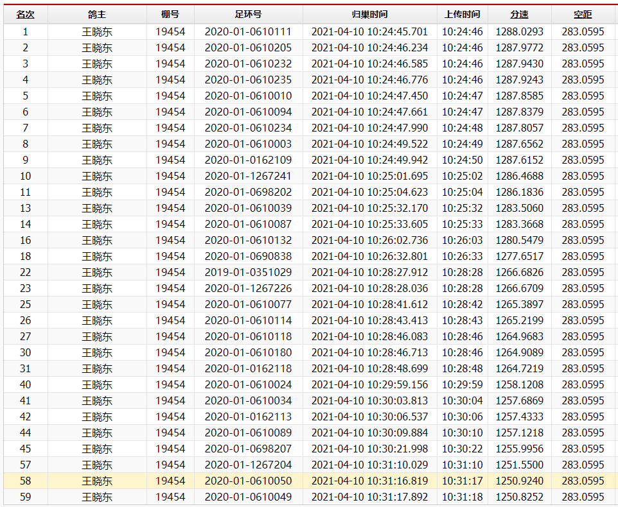Viewport: 618px width, 507px height.
Task: Click ring number 2020-01-0690838
Action: pos(248,256)
